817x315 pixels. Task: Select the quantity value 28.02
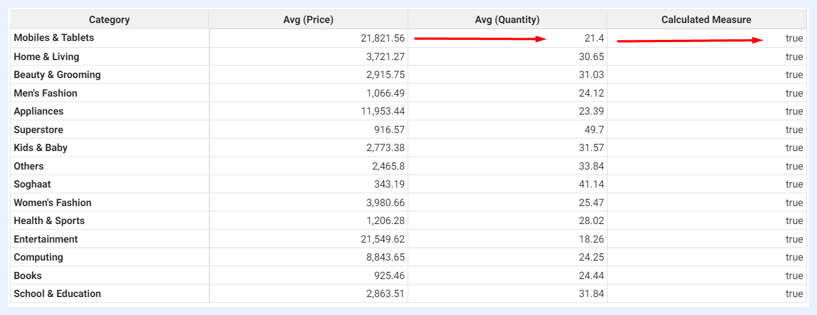[x=591, y=221]
